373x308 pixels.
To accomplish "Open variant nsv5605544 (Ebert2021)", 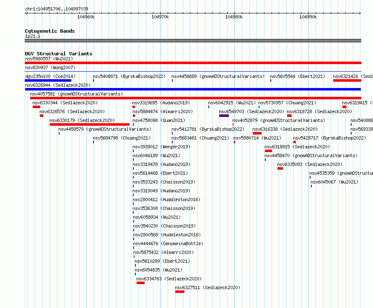I will pos(298,76).
